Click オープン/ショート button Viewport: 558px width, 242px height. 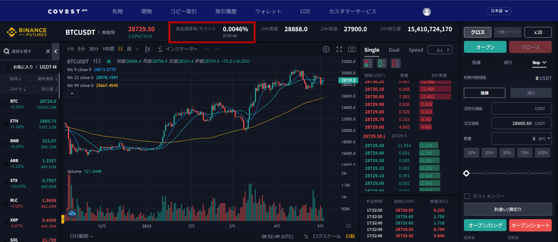click(530, 225)
